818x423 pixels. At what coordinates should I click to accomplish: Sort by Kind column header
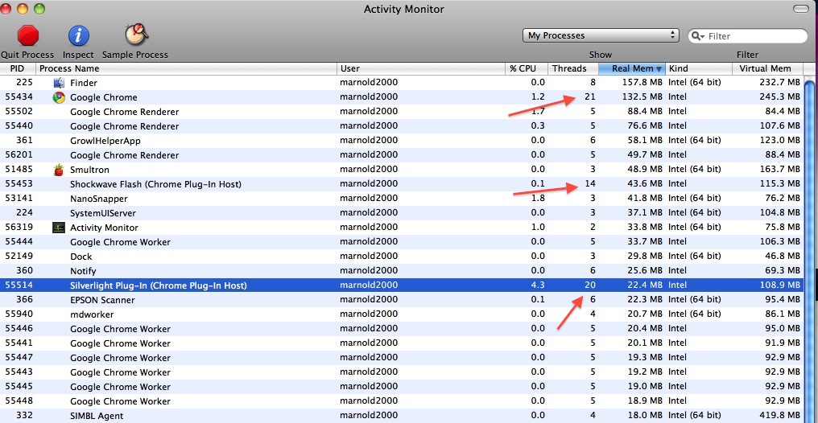[x=699, y=68]
